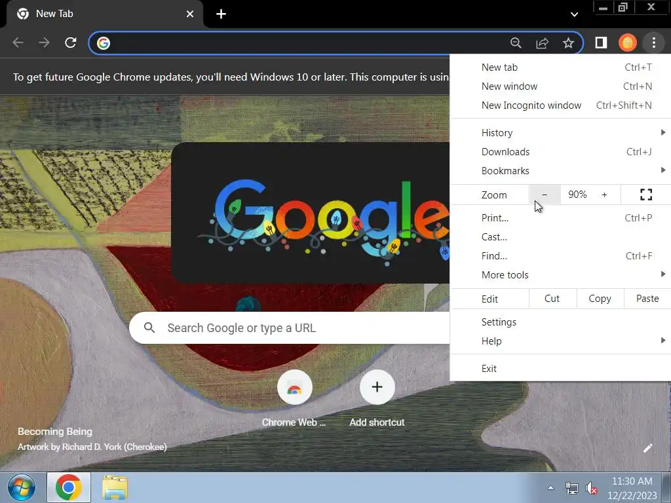The height and width of the screenshot is (503, 671).
Task: Click the Add shortcut plus button
Action: click(x=377, y=387)
